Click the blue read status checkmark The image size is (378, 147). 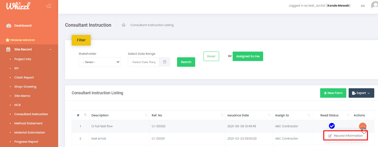coord(332,126)
